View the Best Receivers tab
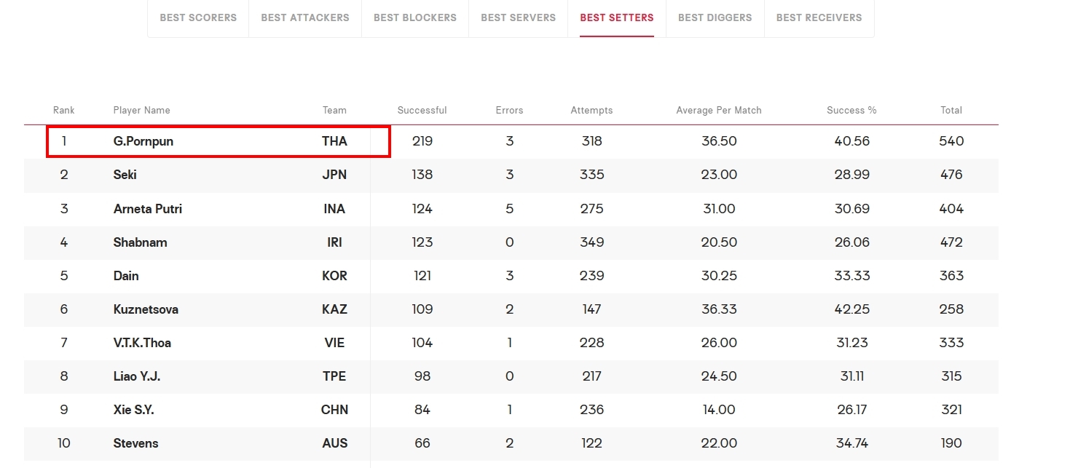 (x=819, y=17)
